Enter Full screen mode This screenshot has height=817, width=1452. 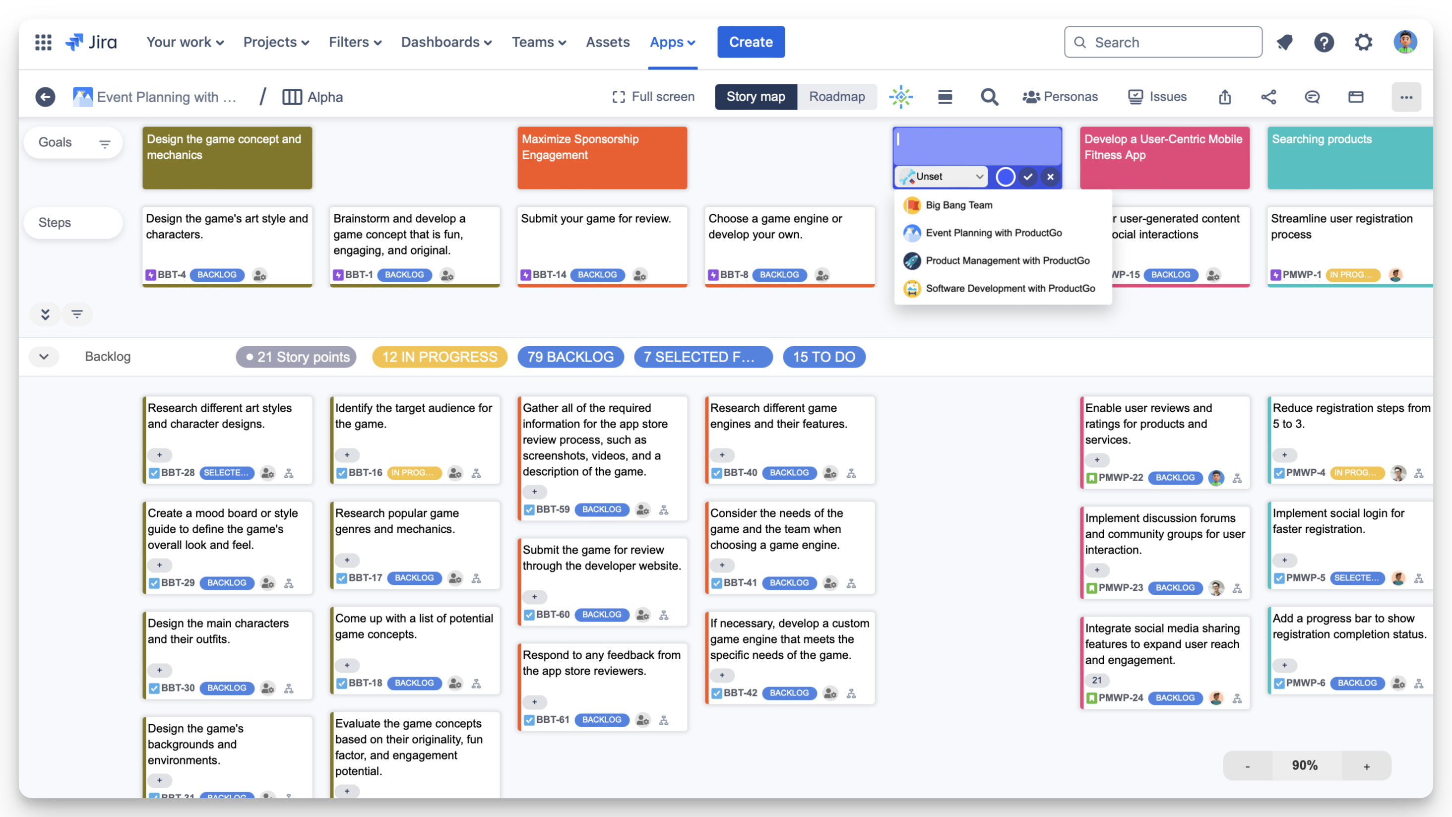(653, 96)
